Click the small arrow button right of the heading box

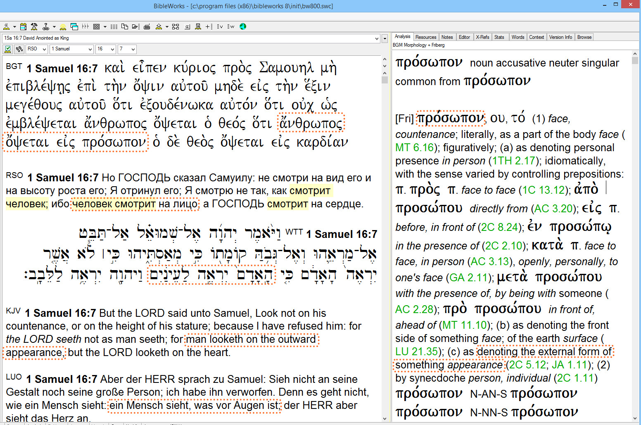coord(385,38)
